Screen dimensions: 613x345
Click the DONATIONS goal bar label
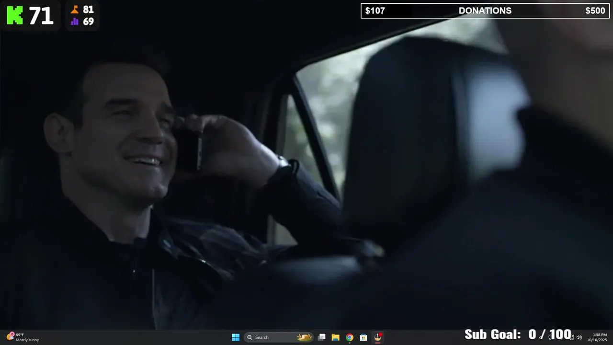click(x=485, y=11)
